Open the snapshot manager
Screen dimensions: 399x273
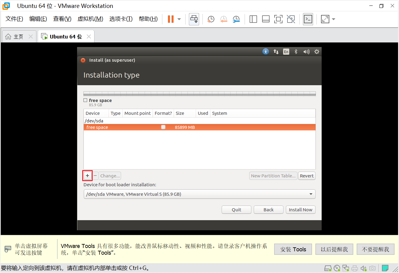[236, 19]
